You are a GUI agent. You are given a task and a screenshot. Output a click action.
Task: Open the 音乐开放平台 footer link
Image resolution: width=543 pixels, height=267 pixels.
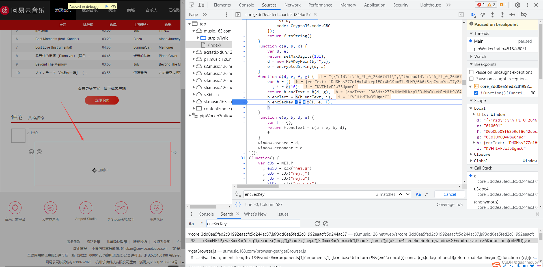15,211
